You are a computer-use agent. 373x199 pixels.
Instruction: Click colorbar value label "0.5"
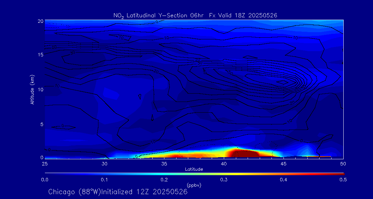343,180
